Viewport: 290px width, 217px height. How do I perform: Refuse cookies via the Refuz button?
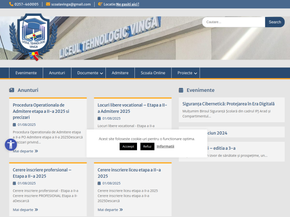147,146
